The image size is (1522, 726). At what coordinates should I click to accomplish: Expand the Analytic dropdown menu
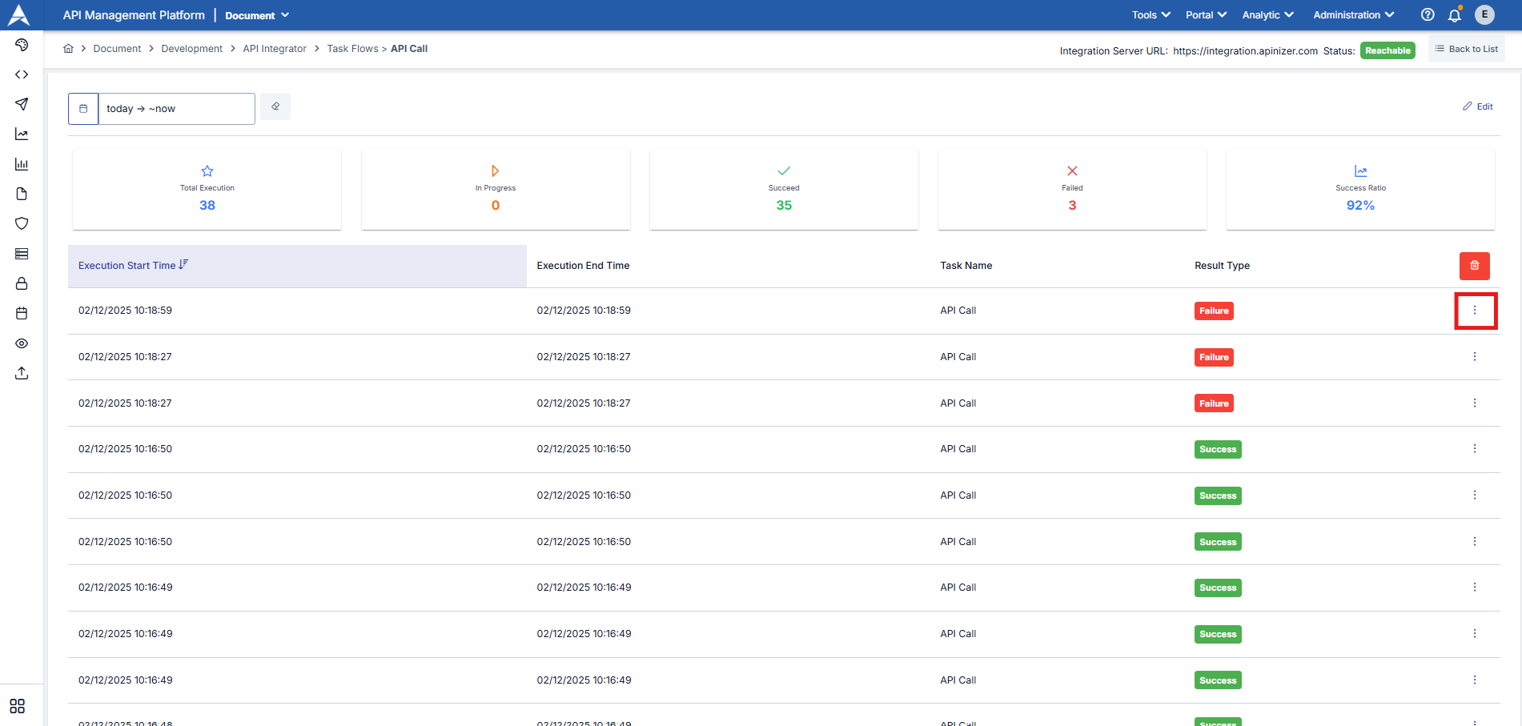(x=1267, y=15)
